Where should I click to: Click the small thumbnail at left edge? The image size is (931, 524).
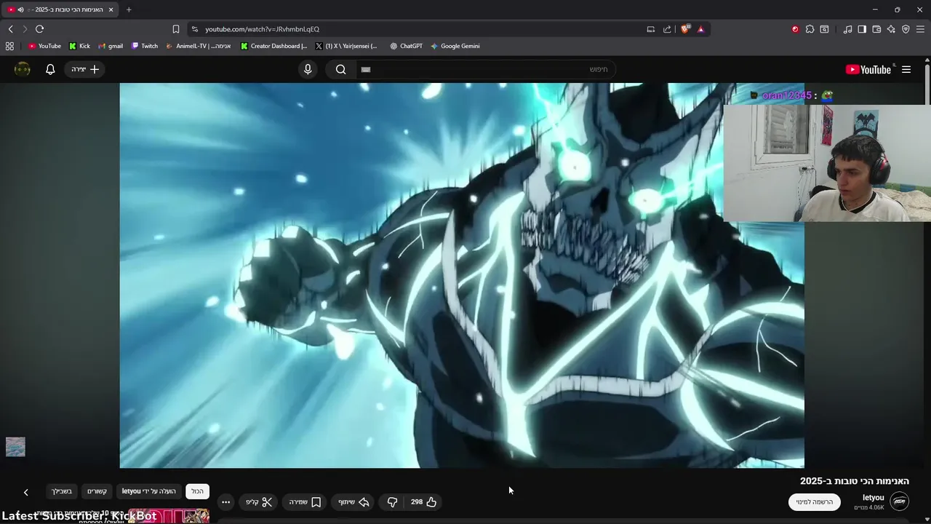pos(15,447)
